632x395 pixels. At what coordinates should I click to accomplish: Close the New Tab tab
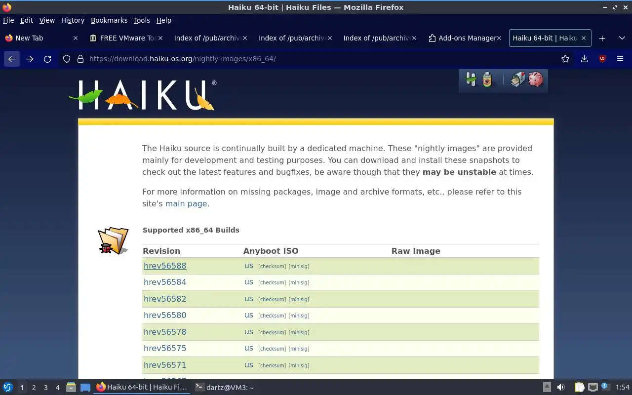76,38
